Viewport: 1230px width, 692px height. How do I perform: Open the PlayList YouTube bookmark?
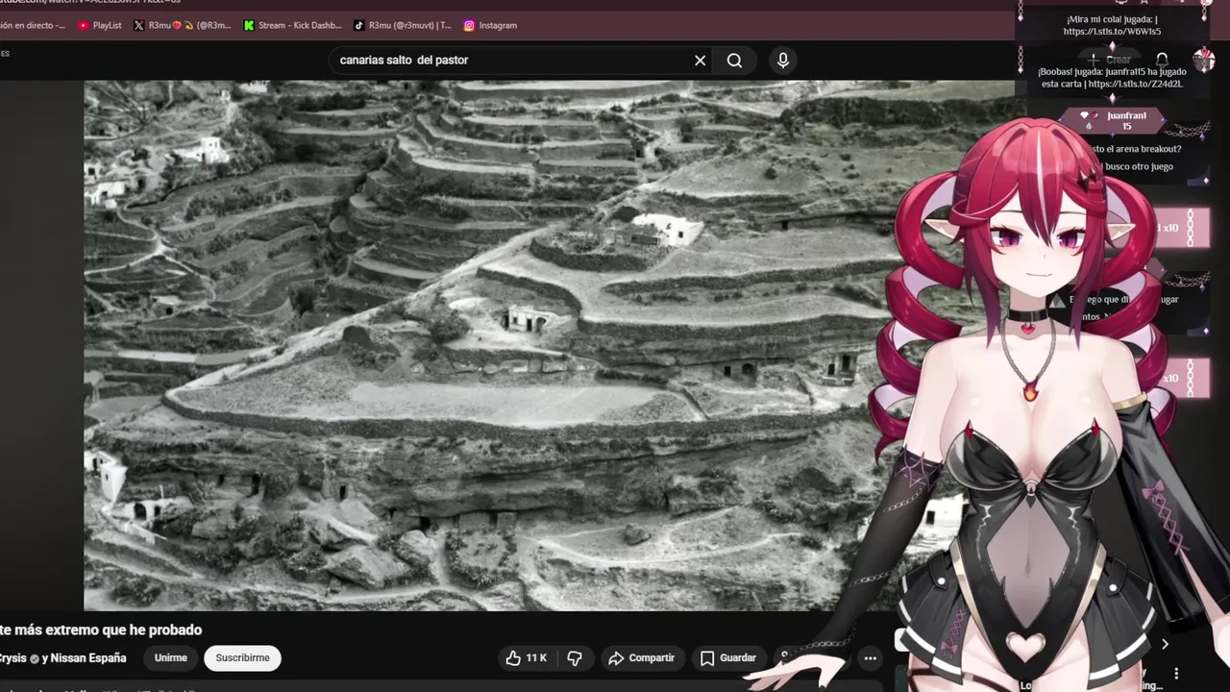pyautogui.click(x=100, y=25)
